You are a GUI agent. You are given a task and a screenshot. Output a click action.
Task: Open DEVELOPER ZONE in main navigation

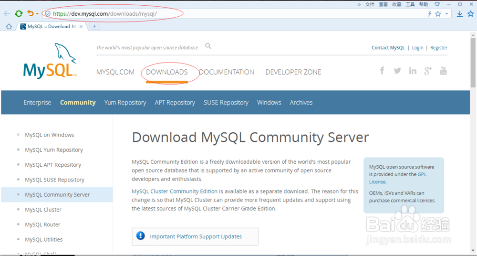coord(293,72)
